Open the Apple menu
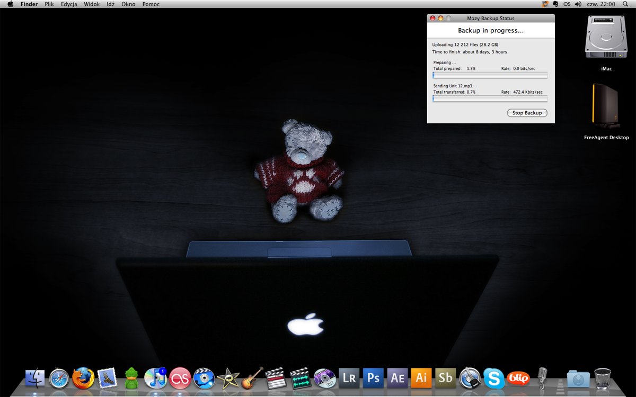Viewport: 636px width, 397px height. click(x=10, y=4)
